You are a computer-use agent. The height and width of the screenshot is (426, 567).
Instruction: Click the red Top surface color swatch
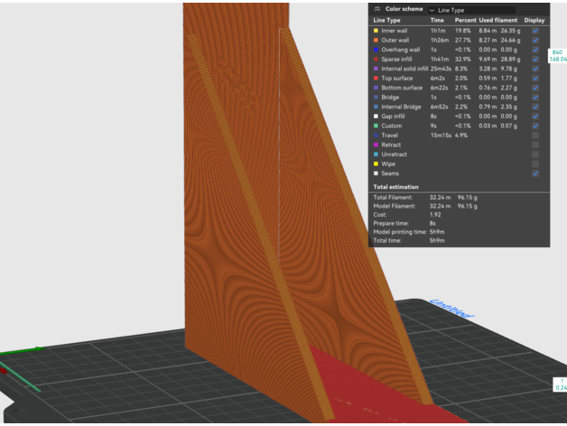376,79
